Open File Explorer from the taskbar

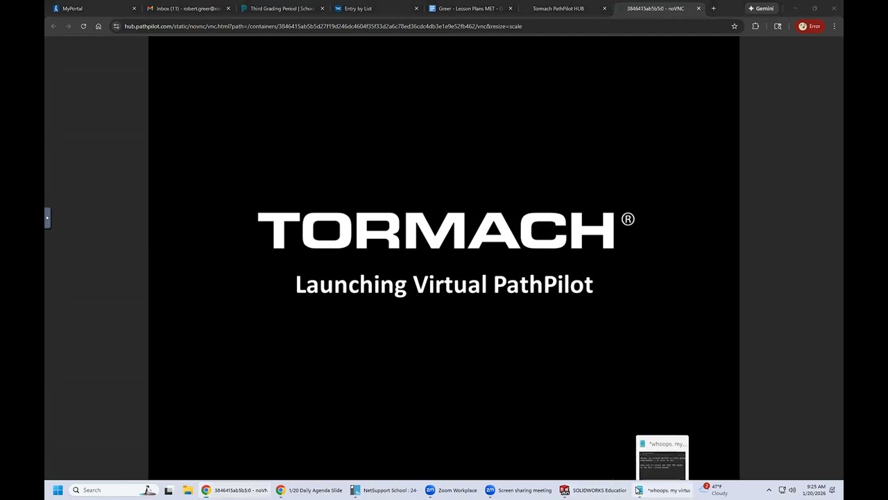pyautogui.click(x=187, y=490)
